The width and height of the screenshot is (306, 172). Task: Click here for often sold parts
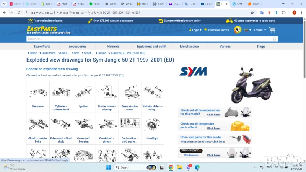tap(218, 141)
